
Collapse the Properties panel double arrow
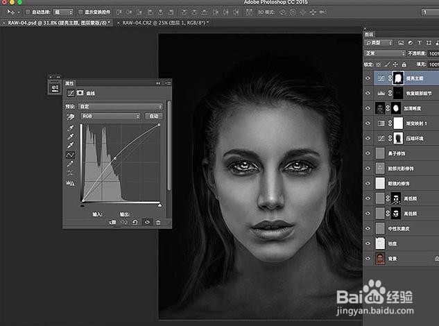click(158, 83)
